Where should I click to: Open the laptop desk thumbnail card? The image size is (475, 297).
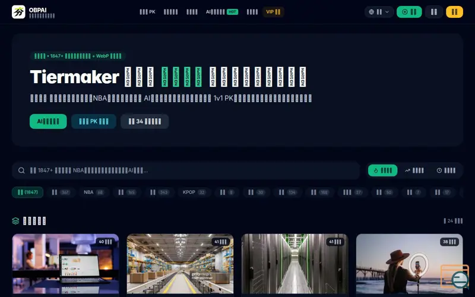[65, 265]
